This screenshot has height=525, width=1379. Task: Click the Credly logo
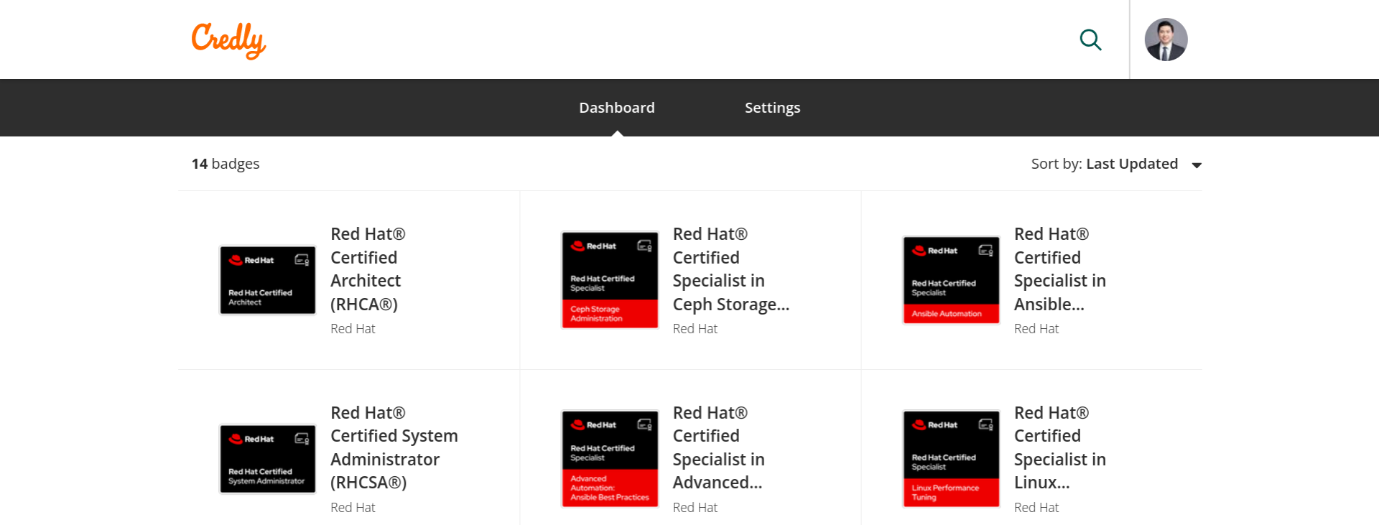point(228,40)
